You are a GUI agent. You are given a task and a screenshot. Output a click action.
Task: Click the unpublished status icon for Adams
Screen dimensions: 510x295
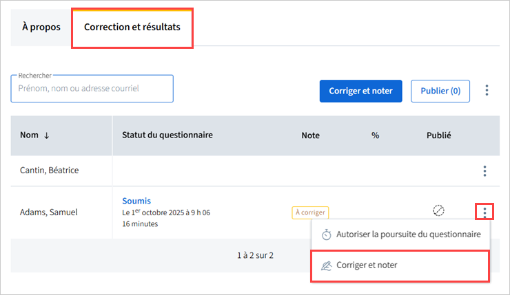[438, 210]
